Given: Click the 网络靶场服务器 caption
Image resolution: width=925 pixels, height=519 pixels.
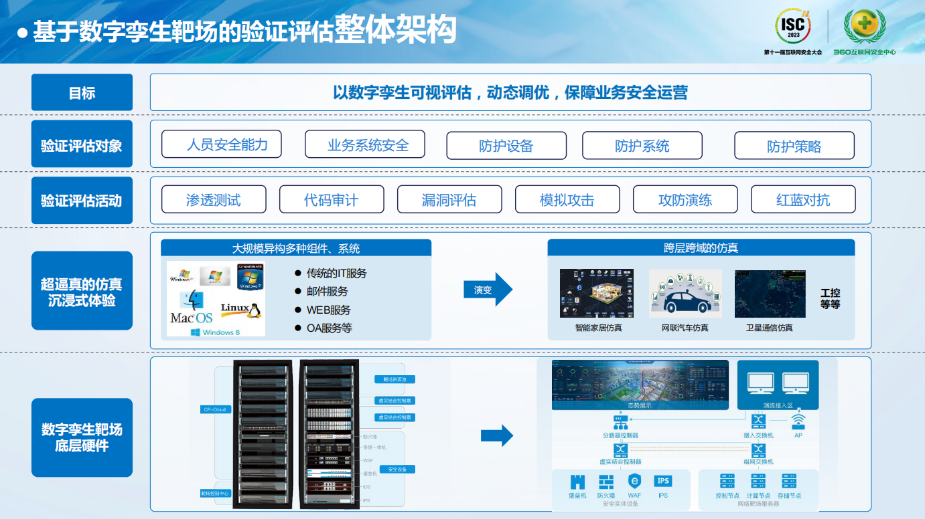Looking at the screenshot, I should [758, 504].
